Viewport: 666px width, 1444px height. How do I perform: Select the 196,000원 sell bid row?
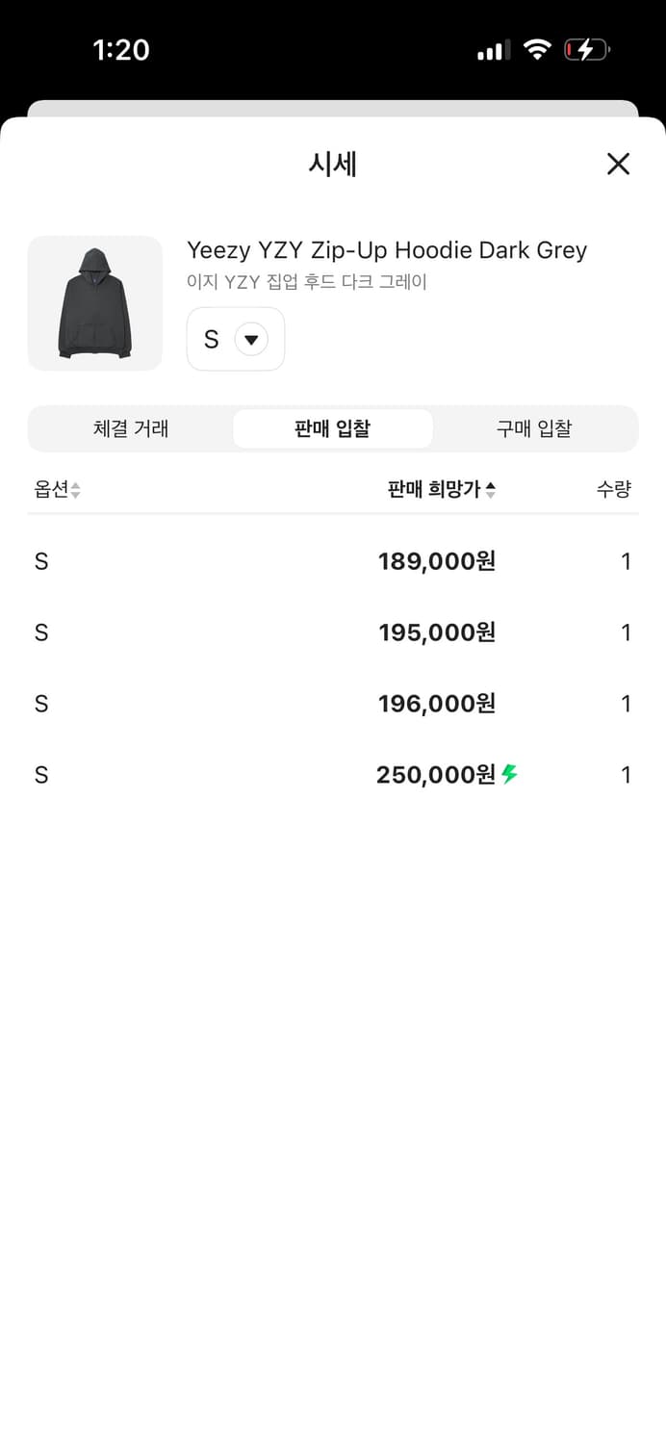point(332,704)
